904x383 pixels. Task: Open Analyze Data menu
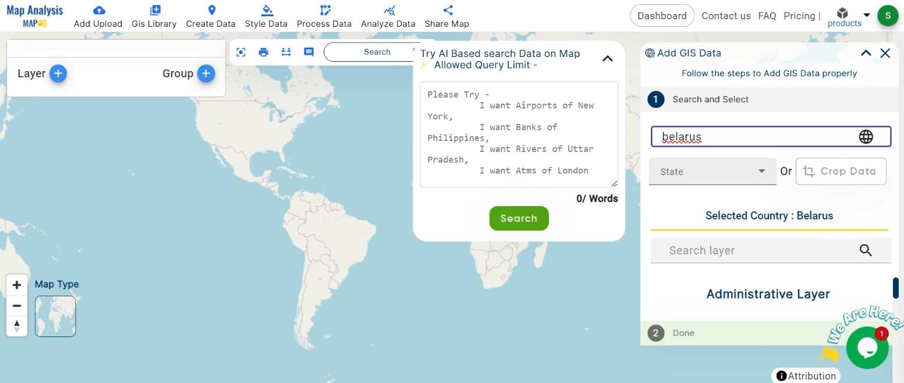388,17
